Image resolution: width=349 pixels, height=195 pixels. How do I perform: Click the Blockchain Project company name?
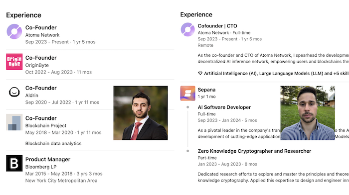46,126
